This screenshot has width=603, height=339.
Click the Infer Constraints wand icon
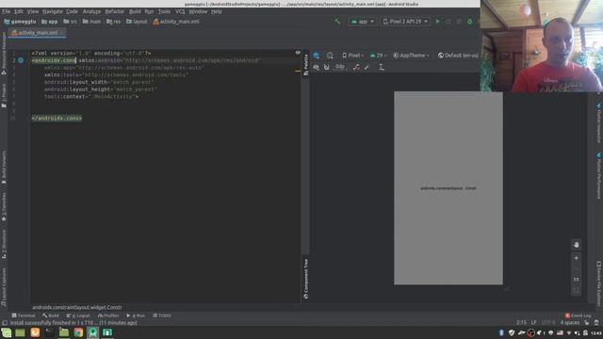[367, 67]
